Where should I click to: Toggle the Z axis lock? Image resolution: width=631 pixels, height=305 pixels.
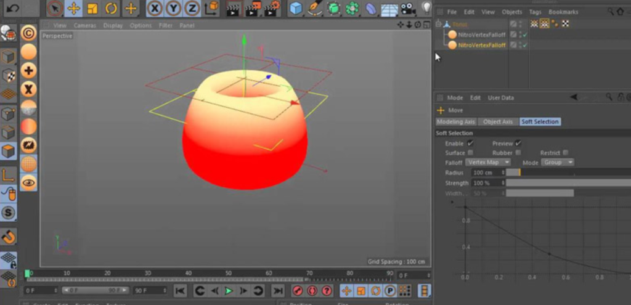coord(192,8)
